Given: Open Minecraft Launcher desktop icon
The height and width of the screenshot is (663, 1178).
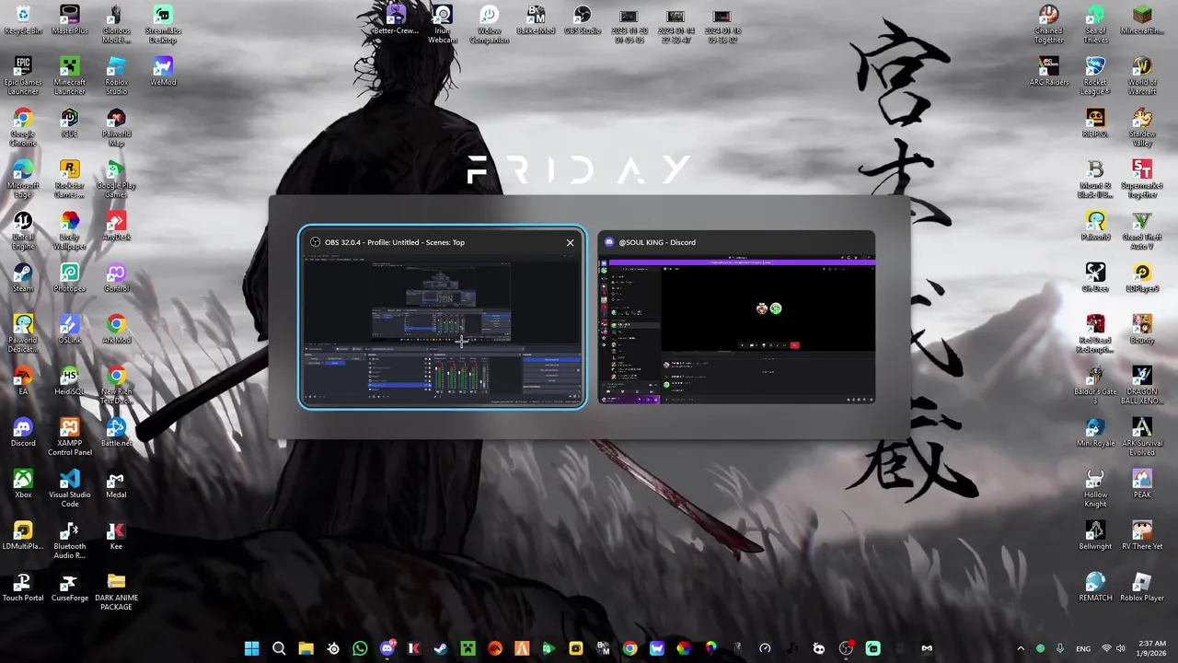Looking at the screenshot, I should 69,76.
